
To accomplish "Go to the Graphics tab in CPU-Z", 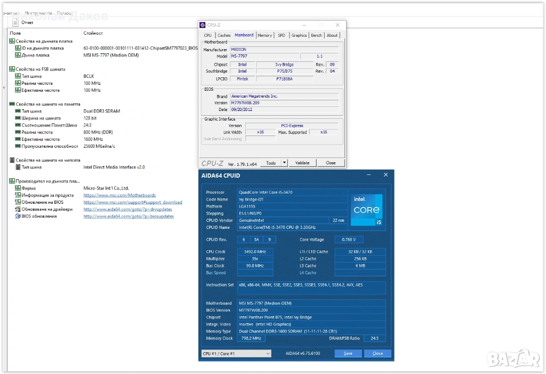I will pyautogui.click(x=299, y=35).
